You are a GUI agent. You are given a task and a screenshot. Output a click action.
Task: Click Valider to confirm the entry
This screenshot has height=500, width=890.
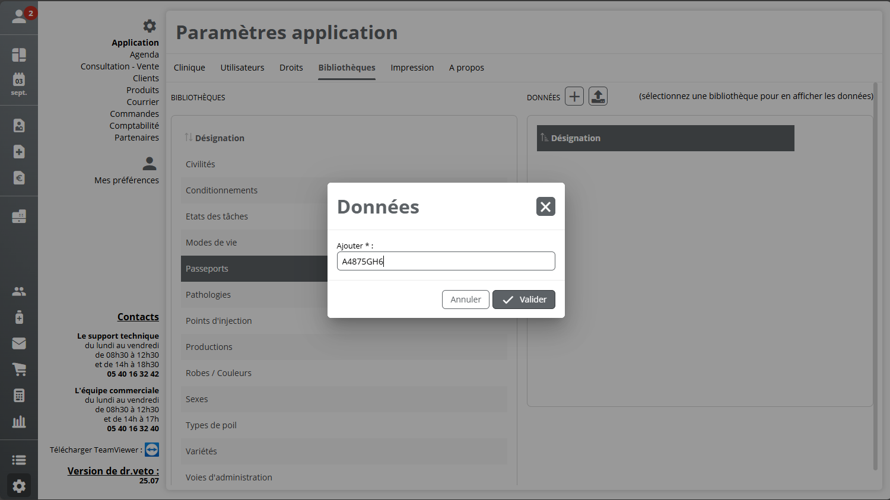point(523,300)
